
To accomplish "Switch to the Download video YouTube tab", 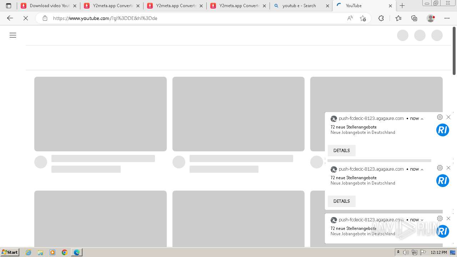I will coord(49,6).
